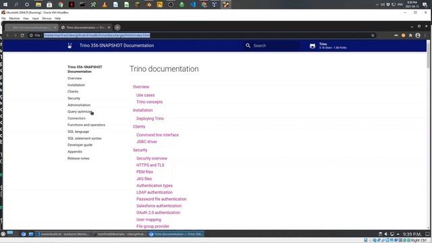Open Chrome user profile avatar
432x243 pixels.
click(418, 35)
